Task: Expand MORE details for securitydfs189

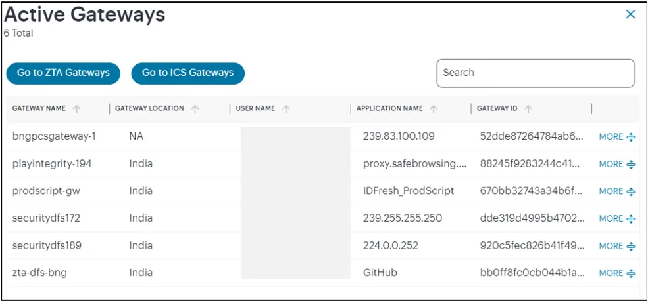Action: [616, 246]
